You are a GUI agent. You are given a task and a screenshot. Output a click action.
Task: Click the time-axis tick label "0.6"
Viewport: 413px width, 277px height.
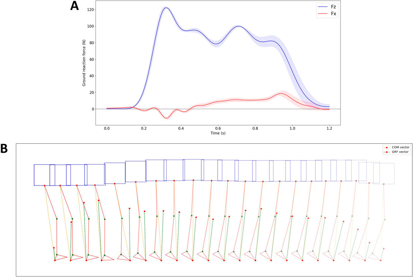tap(218, 129)
